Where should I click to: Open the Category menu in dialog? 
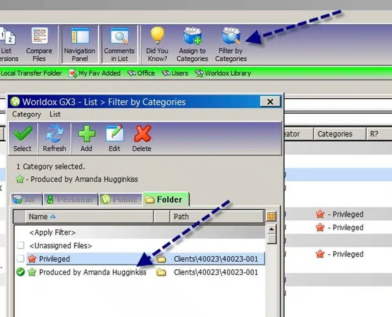[26, 114]
